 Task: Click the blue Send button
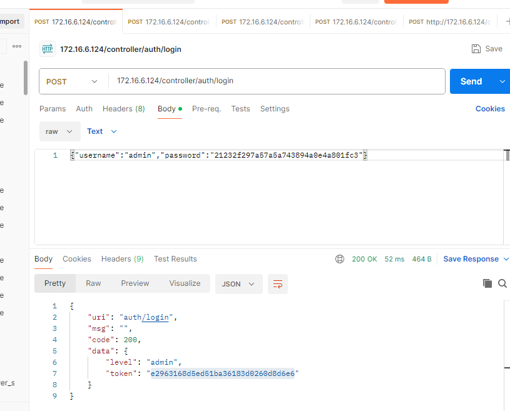[x=471, y=81]
